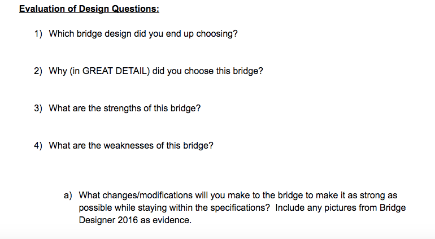Click the word 'choosing?' at end of question 1

point(217,33)
